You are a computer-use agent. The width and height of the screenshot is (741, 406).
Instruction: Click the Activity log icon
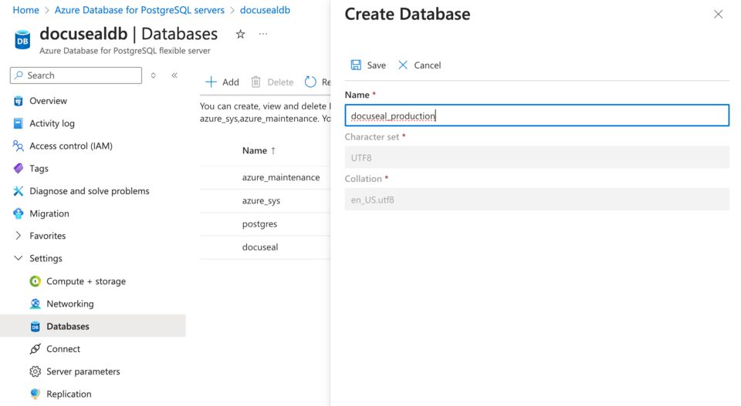(19, 123)
